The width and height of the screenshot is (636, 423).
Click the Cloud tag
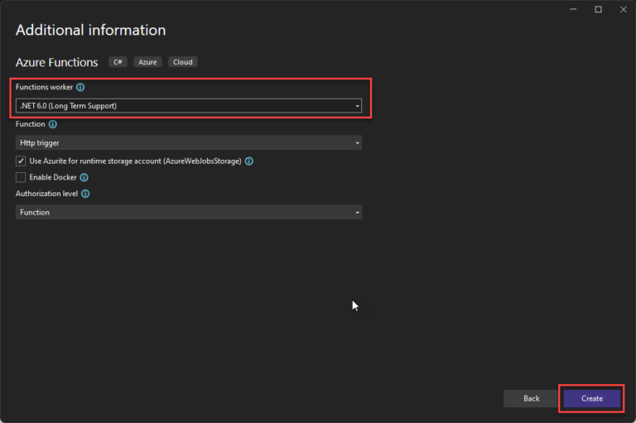coord(182,62)
